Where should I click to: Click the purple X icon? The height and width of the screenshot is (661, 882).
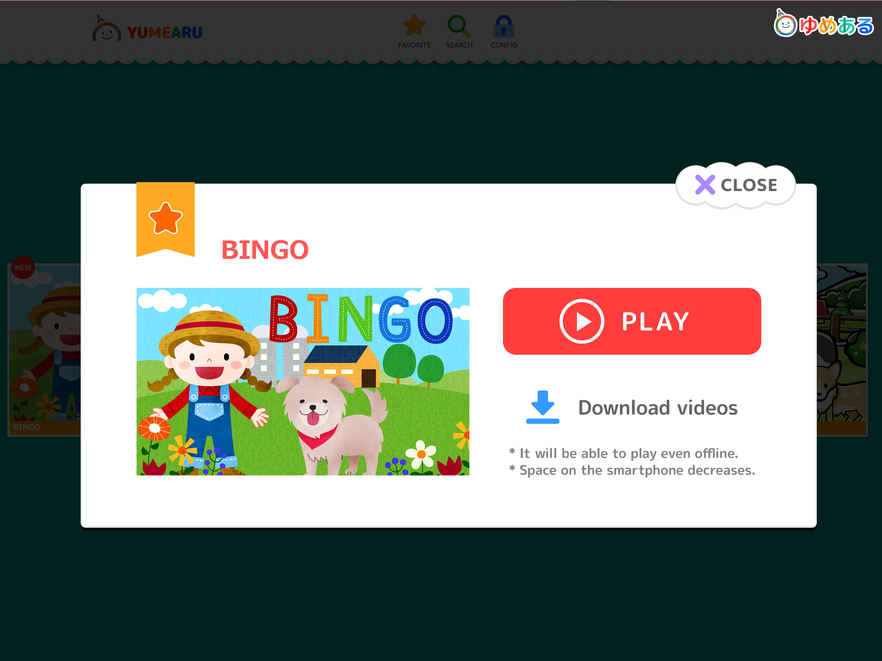pos(705,185)
